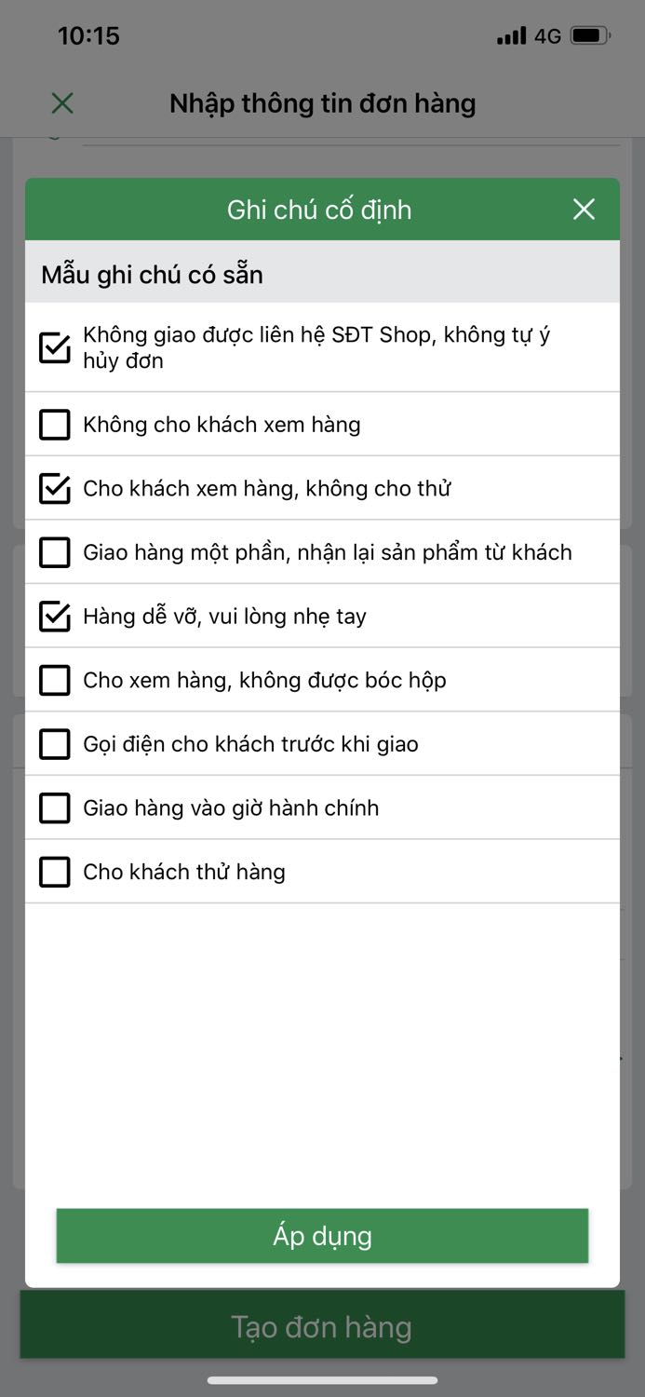Screen dimensions: 645x1397
Task: Close the Ghi chú cố định dialog
Action: click(x=584, y=210)
